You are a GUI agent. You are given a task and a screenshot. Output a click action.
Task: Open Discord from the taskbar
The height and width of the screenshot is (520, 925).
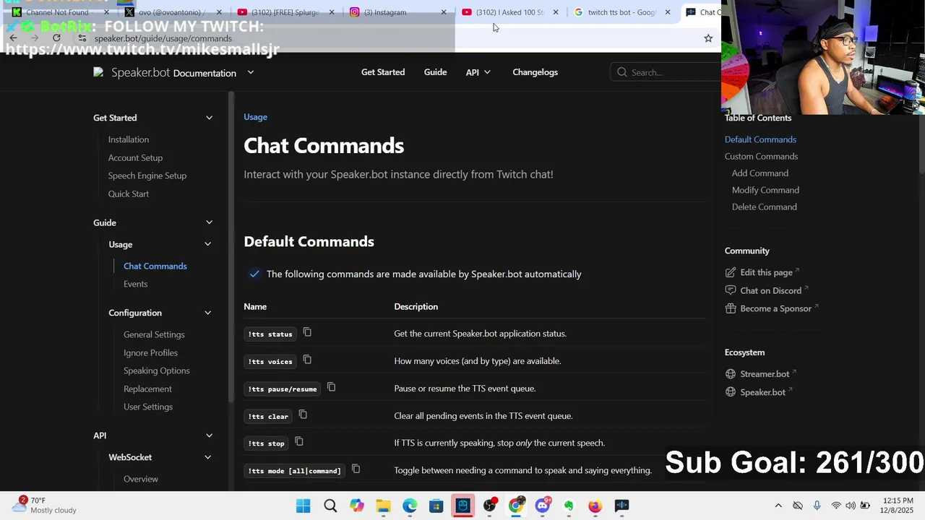click(542, 506)
